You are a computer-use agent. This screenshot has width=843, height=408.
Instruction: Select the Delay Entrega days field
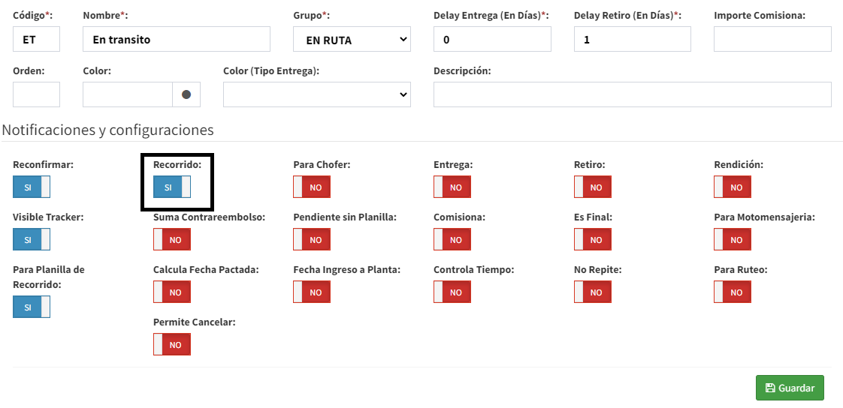(492, 39)
